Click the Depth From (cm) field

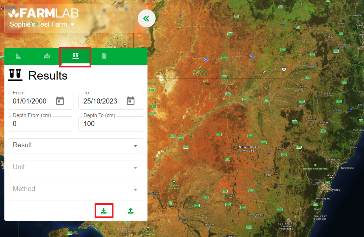(x=40, y=124)
